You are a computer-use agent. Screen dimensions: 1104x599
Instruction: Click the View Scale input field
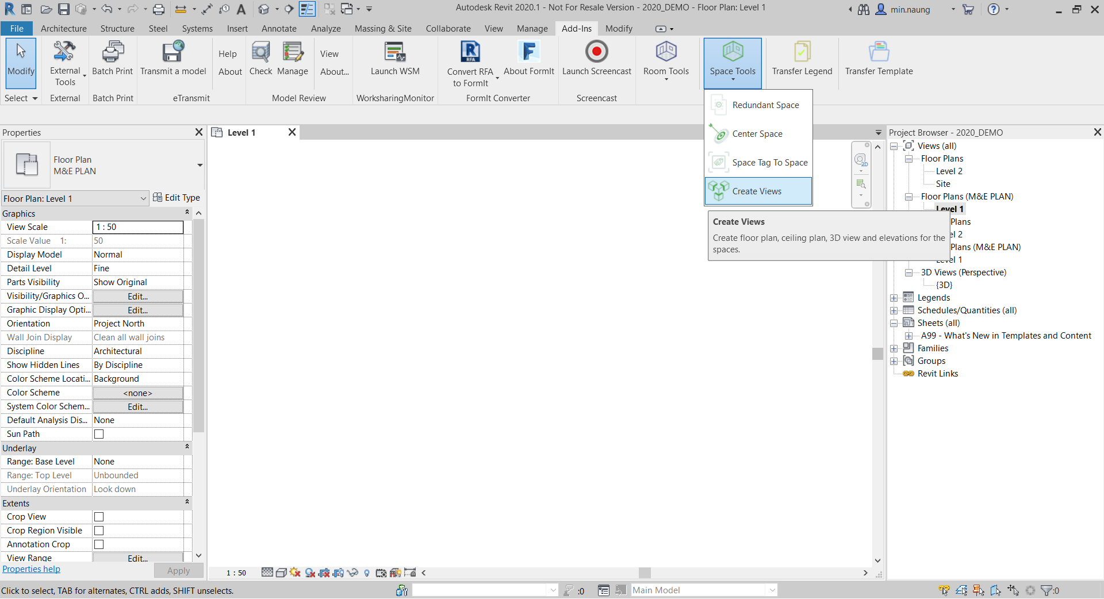tap(138, 227)
